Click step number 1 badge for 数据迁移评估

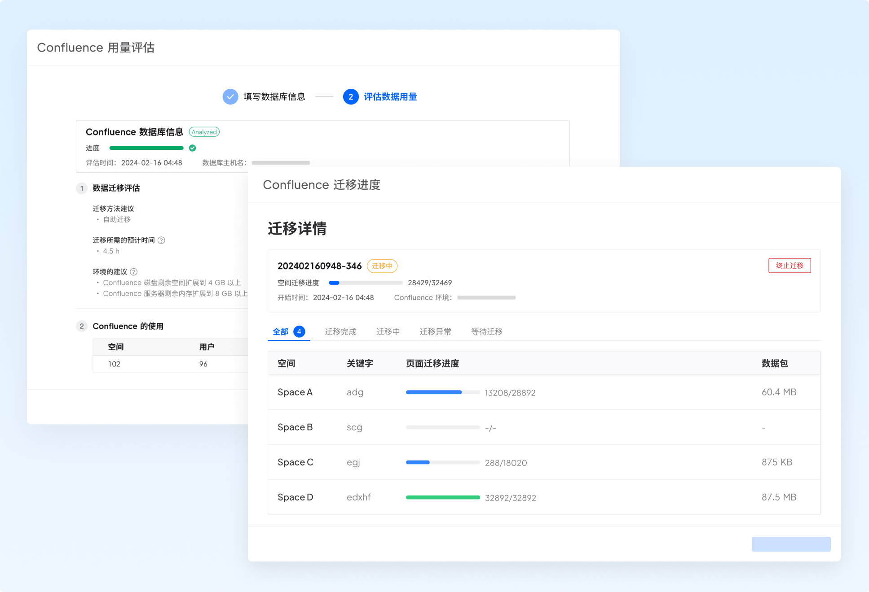[x=82, y=188]
